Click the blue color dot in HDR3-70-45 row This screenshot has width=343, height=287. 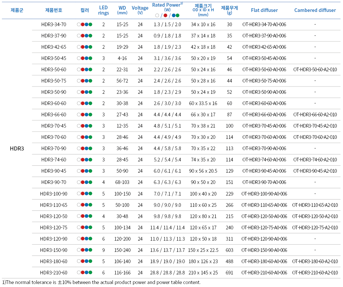[x=87, y=126]
